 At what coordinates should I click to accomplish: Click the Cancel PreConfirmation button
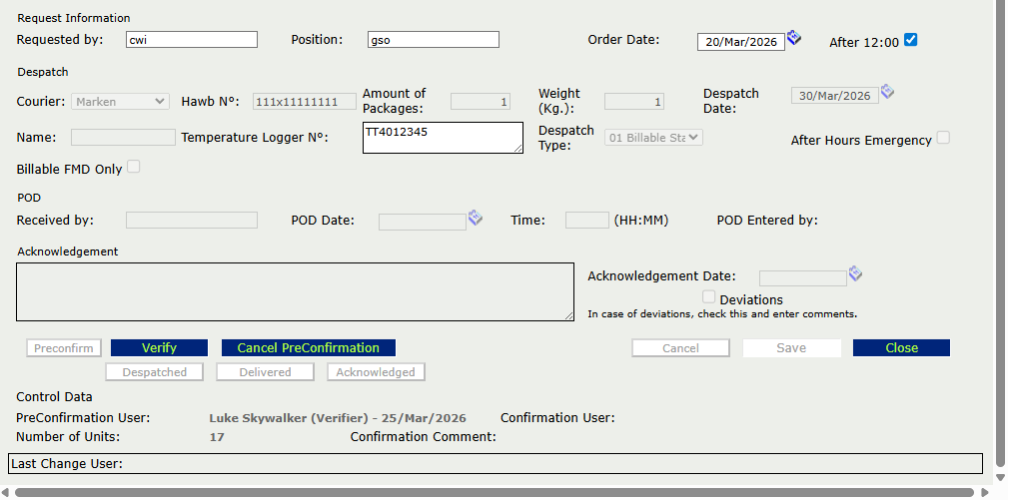pos(309,348)
